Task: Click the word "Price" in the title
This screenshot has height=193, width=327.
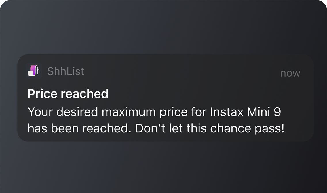Action: pyautogui.click(x=42, y=93)
